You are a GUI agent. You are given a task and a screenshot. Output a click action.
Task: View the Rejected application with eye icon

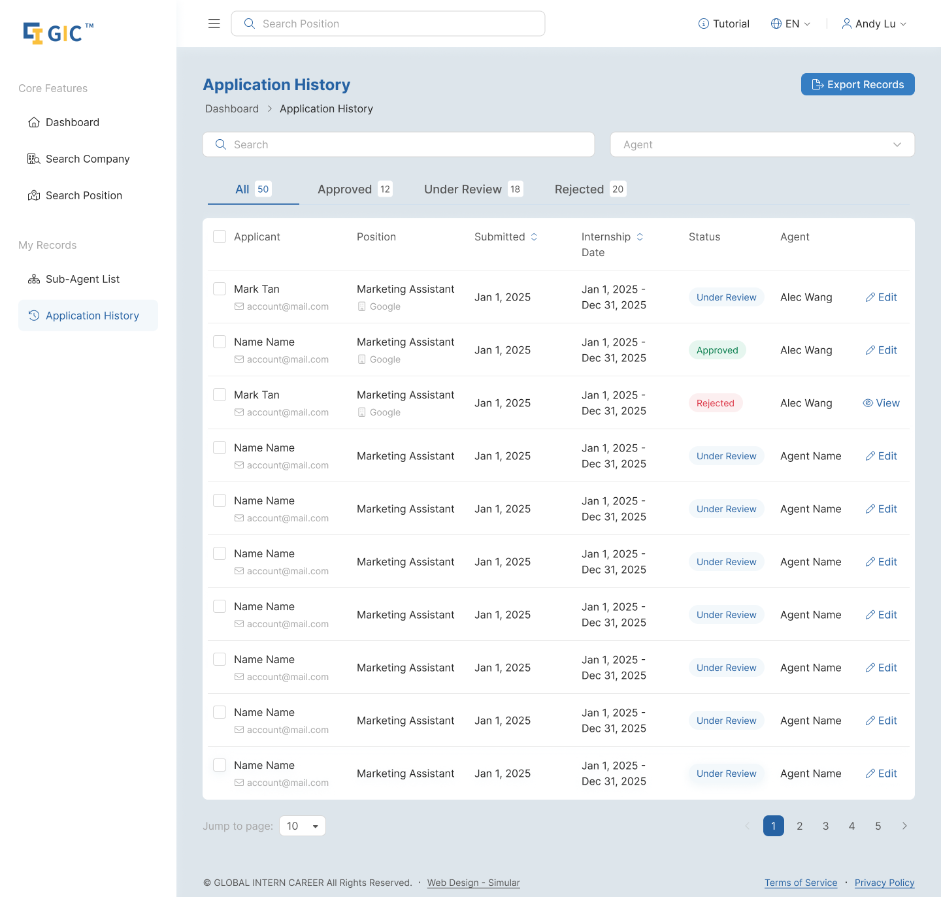(868, 403)
